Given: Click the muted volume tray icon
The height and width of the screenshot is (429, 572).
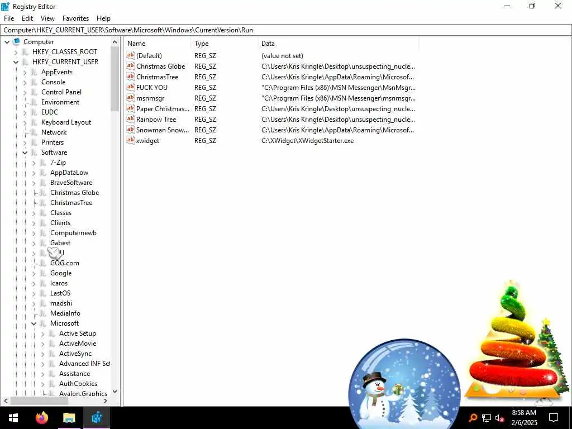Looking at the screenshot, I should 499,418.
